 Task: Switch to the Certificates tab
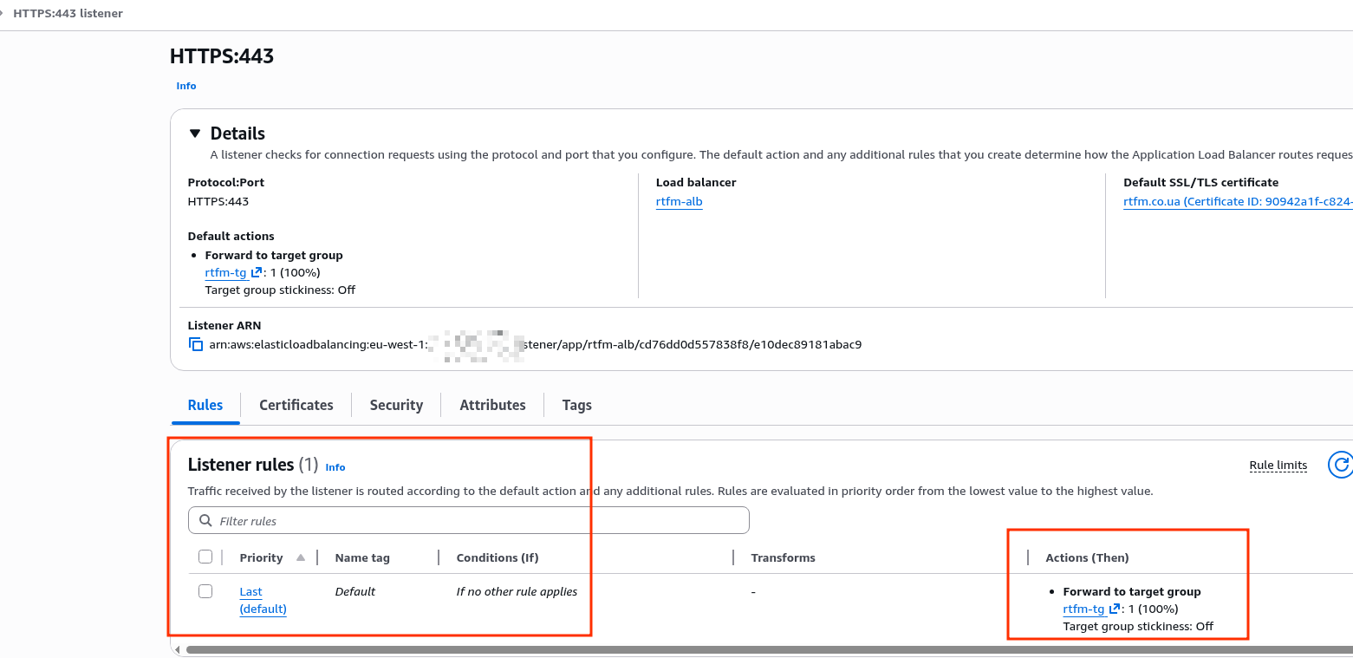[296, 405]
